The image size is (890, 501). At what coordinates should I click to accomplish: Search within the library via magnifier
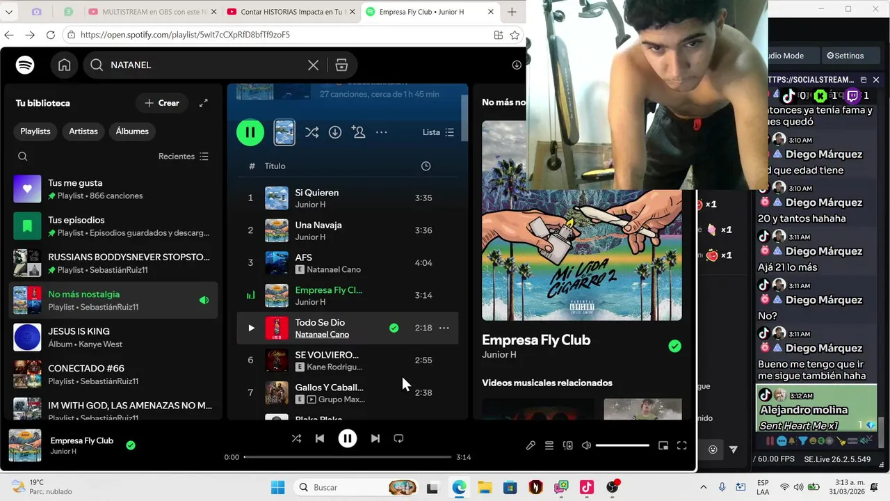pyautogui.click(x=22, y=157)
